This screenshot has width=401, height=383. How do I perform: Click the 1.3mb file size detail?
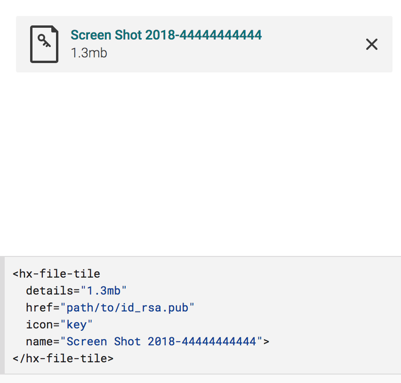click(88, 53)
